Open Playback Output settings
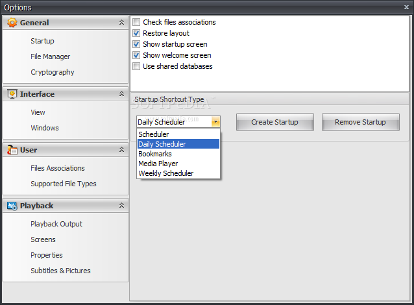The image size is (414, 305). click(56, 224)
